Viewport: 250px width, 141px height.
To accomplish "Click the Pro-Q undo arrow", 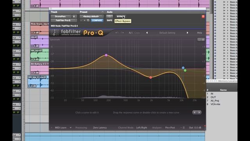I will click(117, 33).
